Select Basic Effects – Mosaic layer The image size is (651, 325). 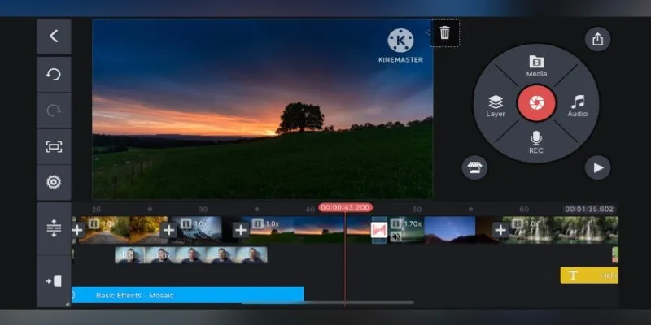188,295
